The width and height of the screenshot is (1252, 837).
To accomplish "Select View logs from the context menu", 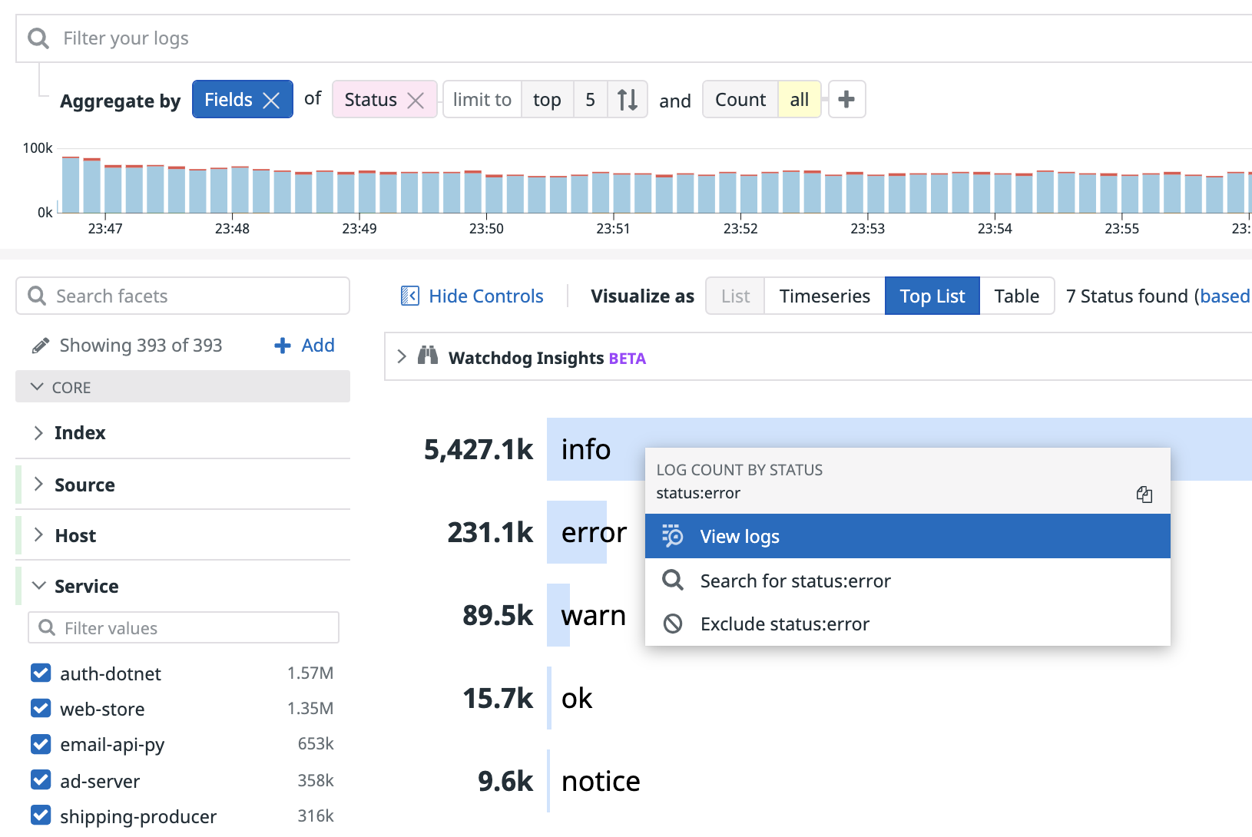I will pyautogui.click(x=739, y=536).
